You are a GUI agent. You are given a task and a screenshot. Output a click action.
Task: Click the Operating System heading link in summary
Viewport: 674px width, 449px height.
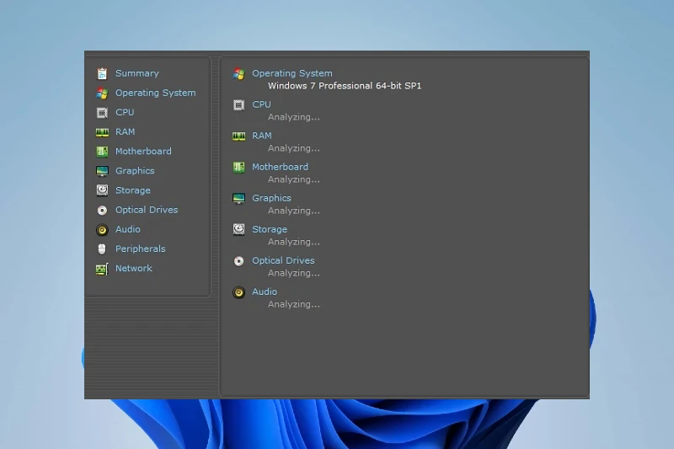click(x=292, y=73)
